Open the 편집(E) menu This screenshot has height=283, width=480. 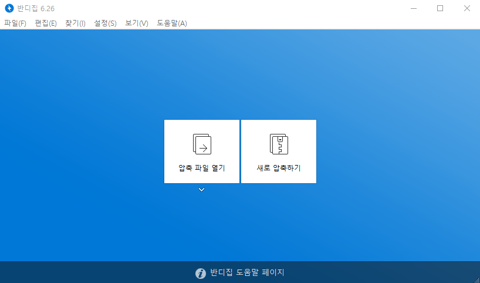tap(46, 23)
